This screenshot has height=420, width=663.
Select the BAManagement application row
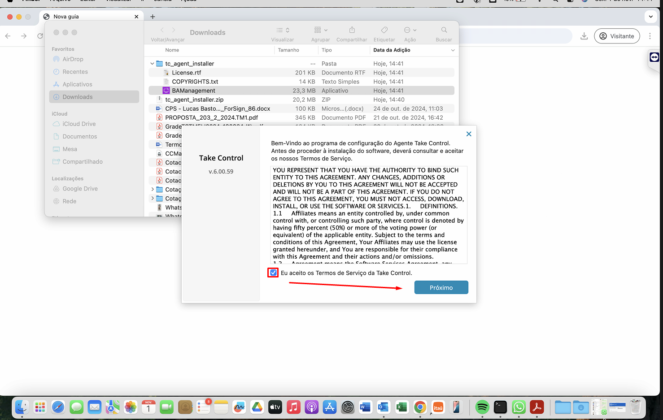pos(301,91)
